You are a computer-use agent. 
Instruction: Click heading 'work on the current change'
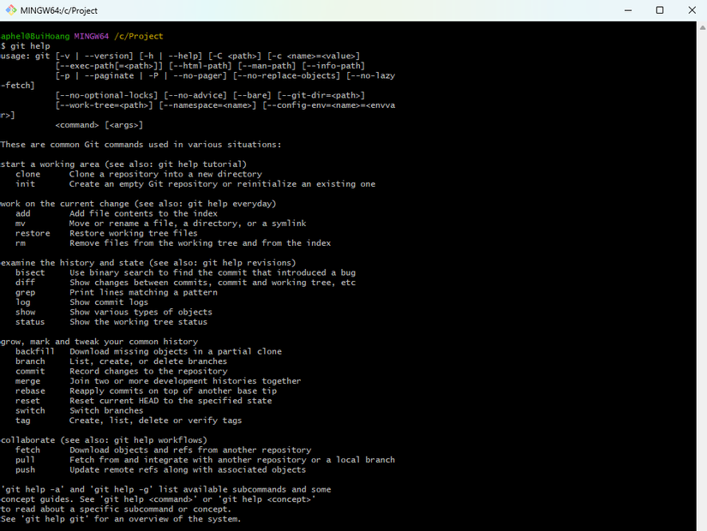tap(64, 204)
